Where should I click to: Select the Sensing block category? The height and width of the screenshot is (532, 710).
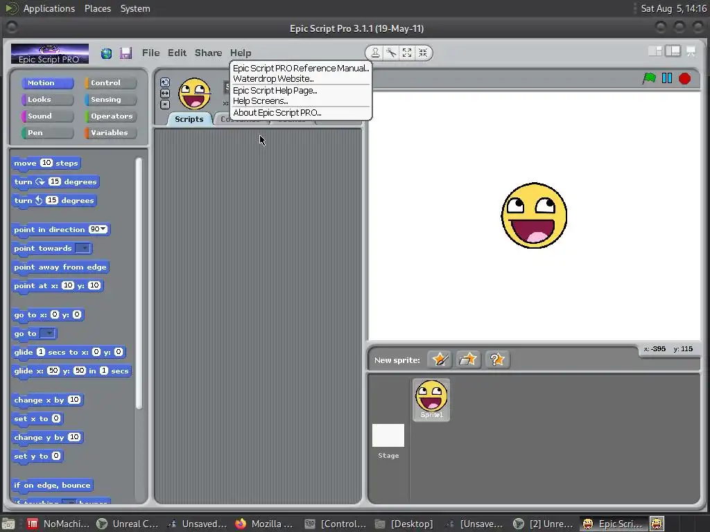(x=110, y=100)
